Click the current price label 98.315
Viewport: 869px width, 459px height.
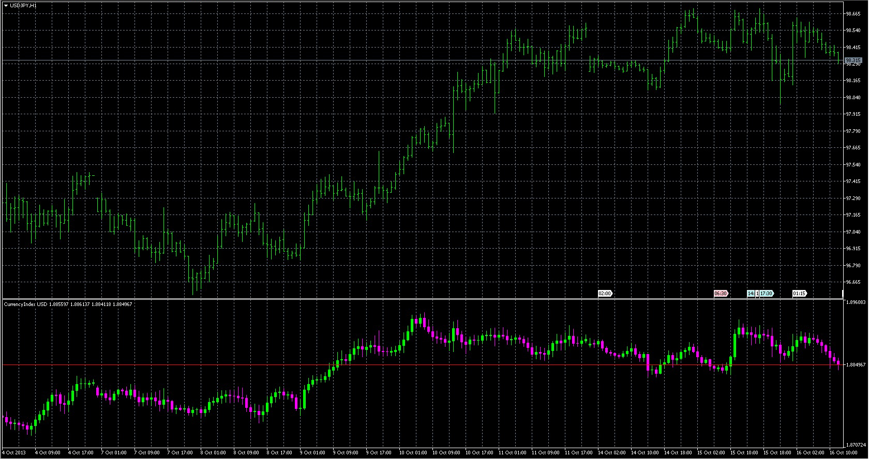853,60
